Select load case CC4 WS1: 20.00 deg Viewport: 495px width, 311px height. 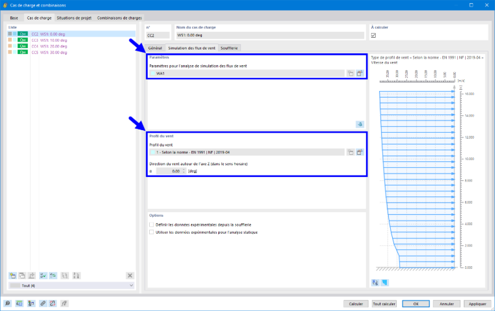[72, 46]
